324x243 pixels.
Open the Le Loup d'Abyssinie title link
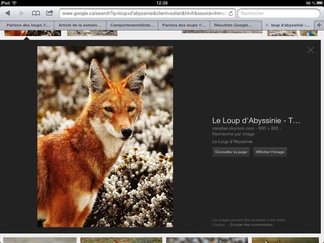256,120
